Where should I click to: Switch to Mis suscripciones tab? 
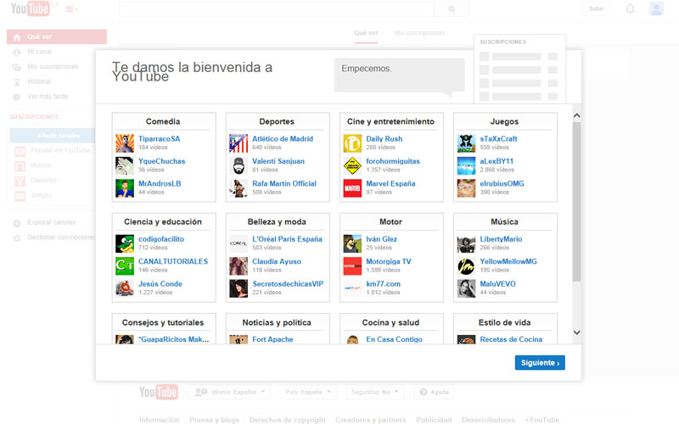419,33
